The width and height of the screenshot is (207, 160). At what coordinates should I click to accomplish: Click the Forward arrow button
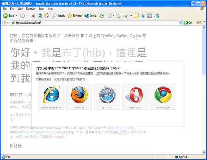(23, 16)
